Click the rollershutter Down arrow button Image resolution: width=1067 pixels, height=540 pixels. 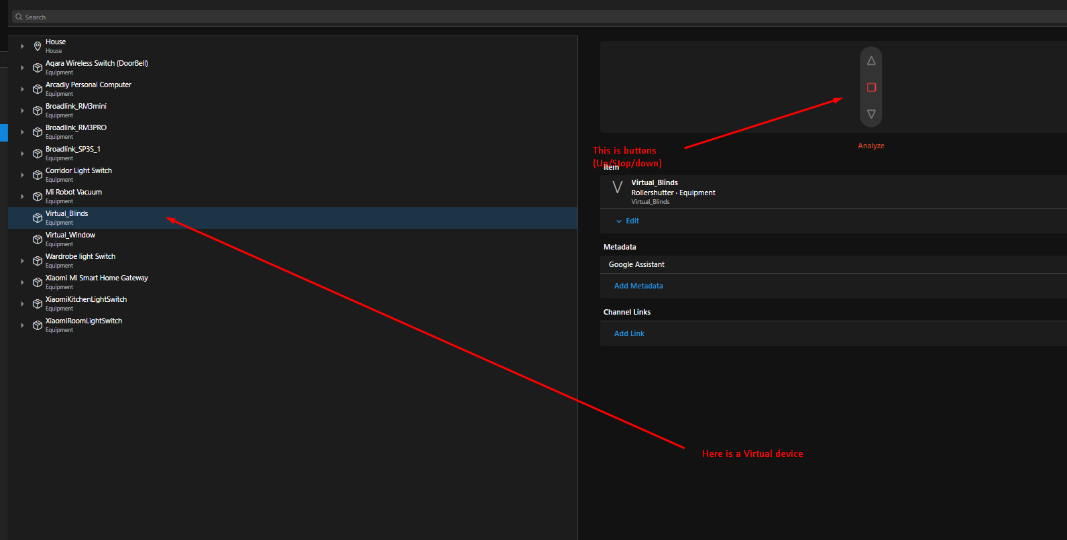[871, 114]
